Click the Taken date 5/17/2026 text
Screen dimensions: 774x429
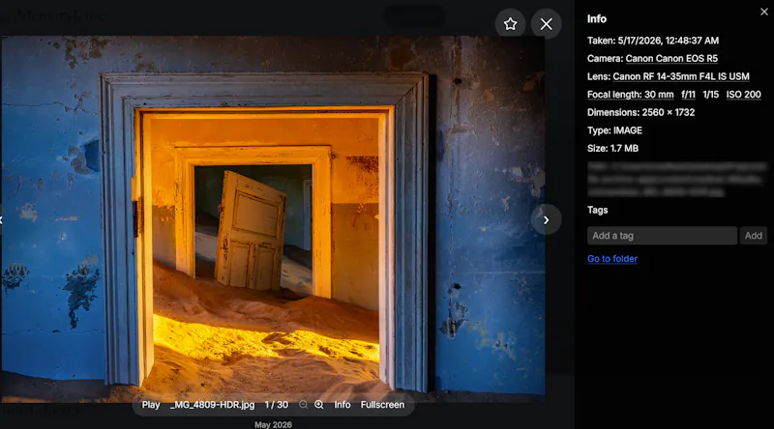[x=652, y=41]
